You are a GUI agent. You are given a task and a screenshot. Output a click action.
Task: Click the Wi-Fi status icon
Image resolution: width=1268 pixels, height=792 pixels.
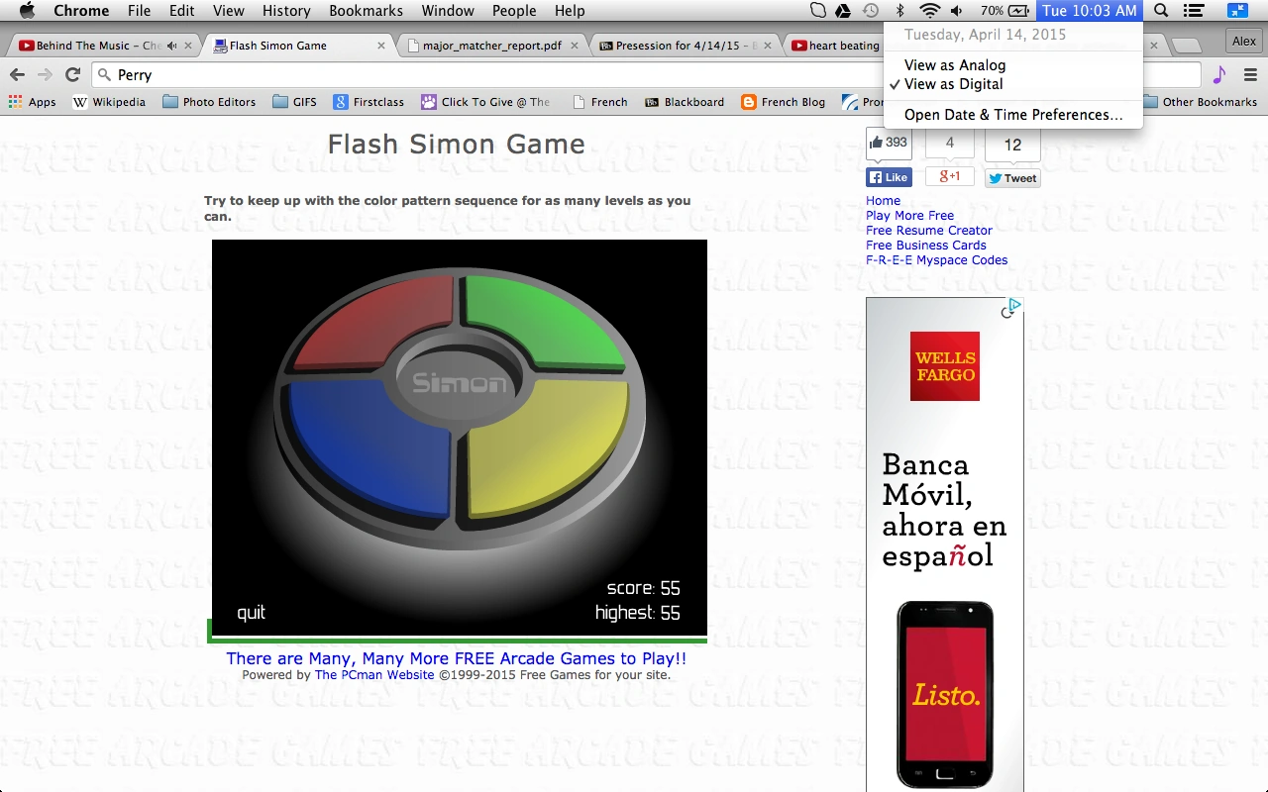[x=929, y=11]
